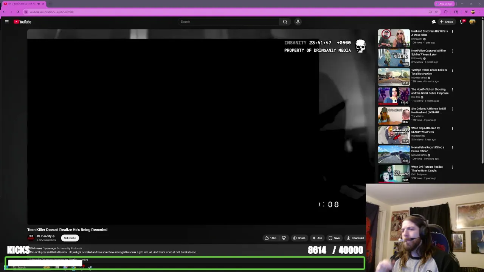
Task: Open the notifications bell
Action: point(462,22)
